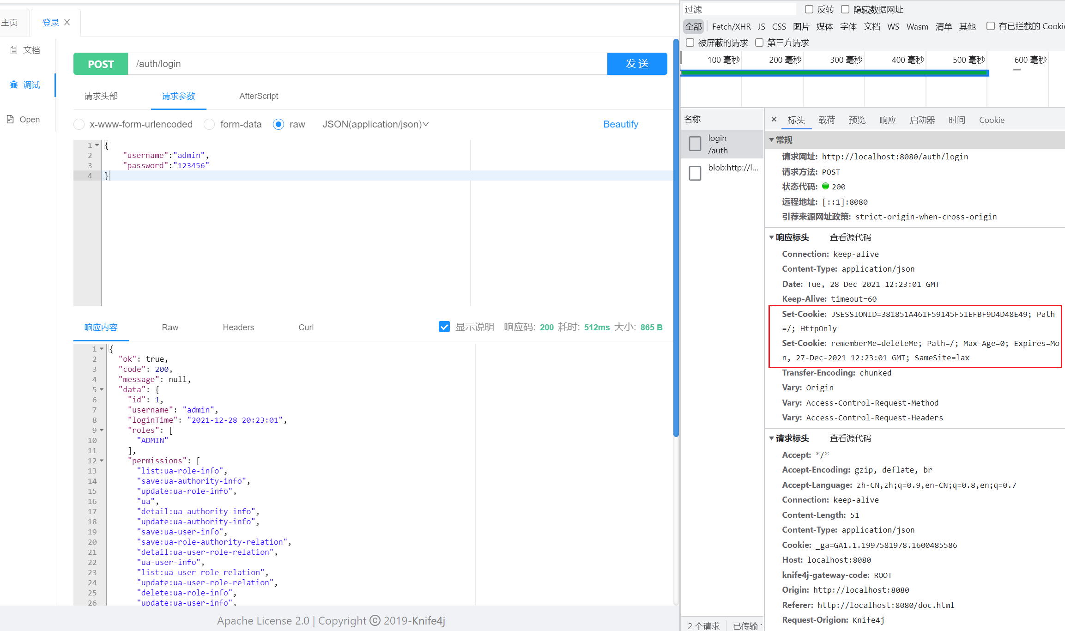1065x631 pixels.
Task: Select the form-data radio option
Action: 209,124
